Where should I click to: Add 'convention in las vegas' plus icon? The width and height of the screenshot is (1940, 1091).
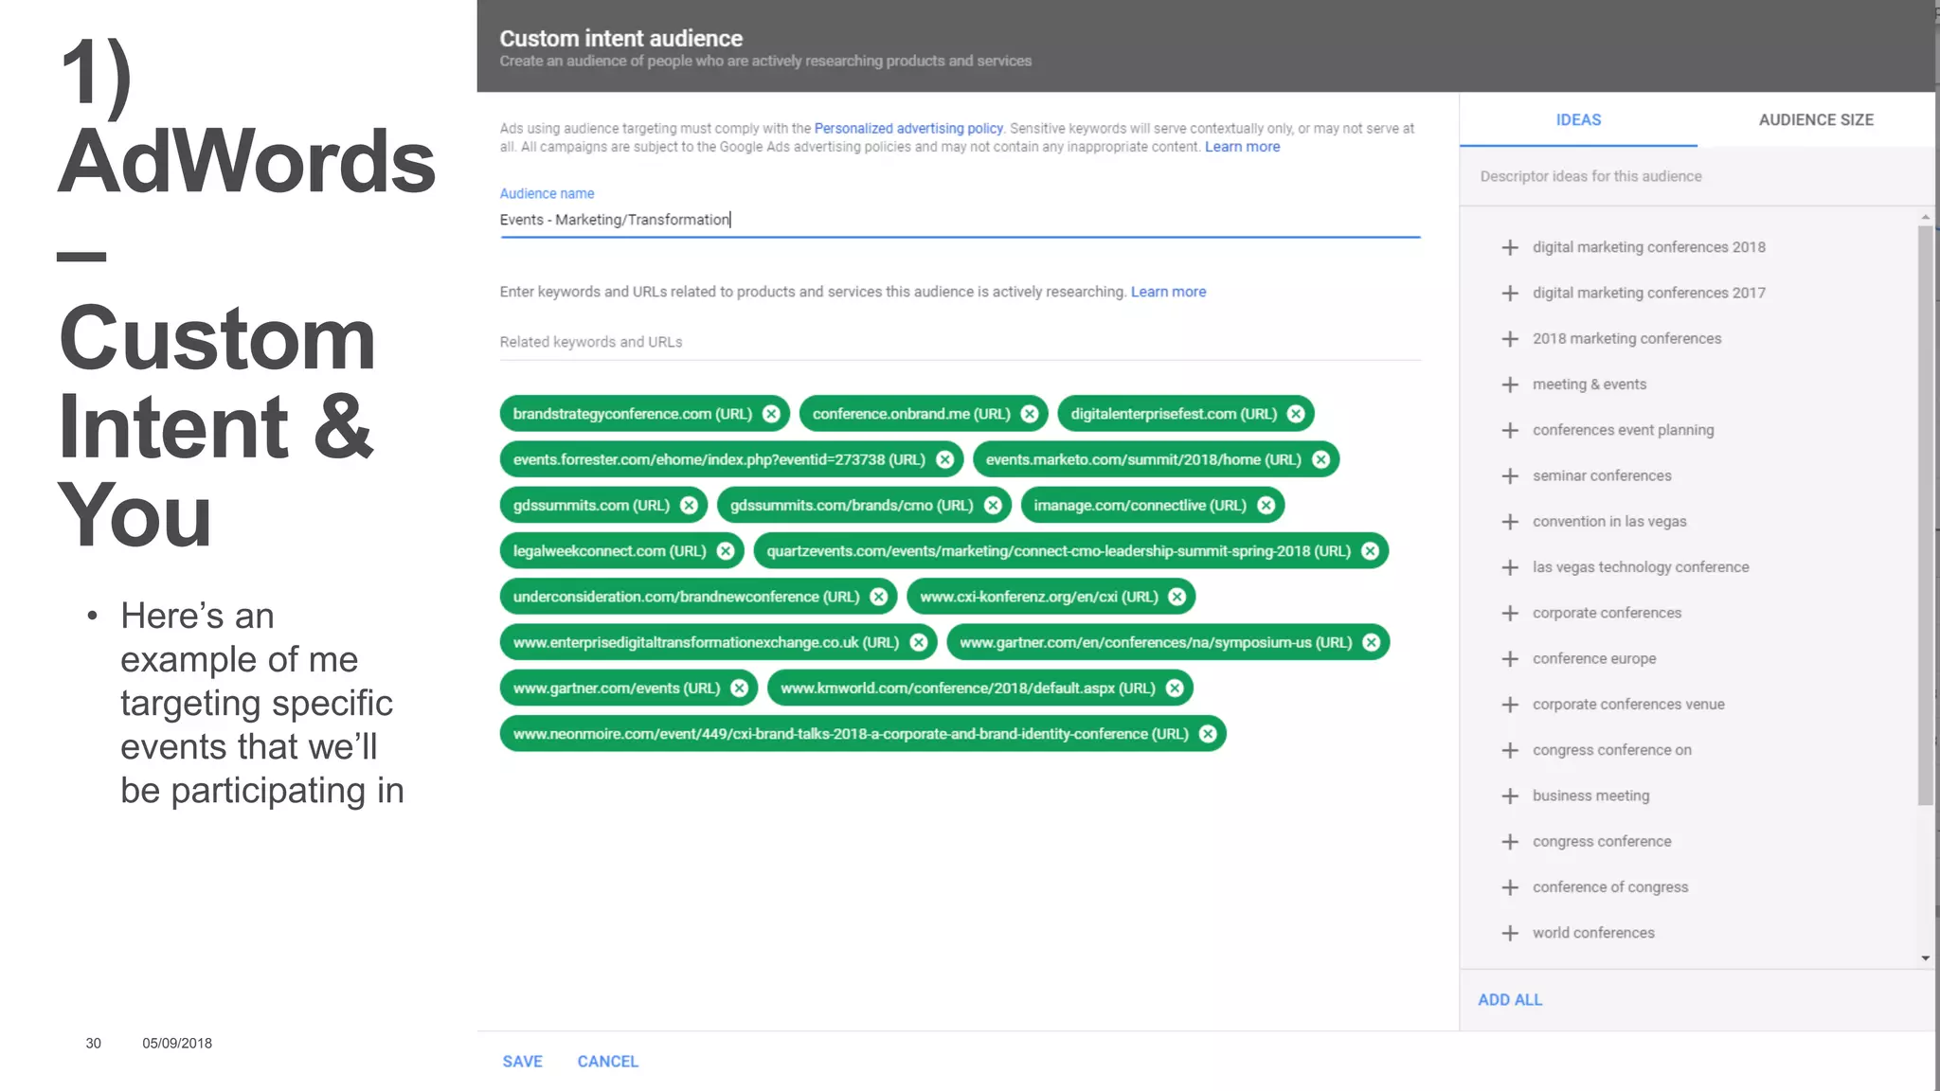[x=1510, y=522]
